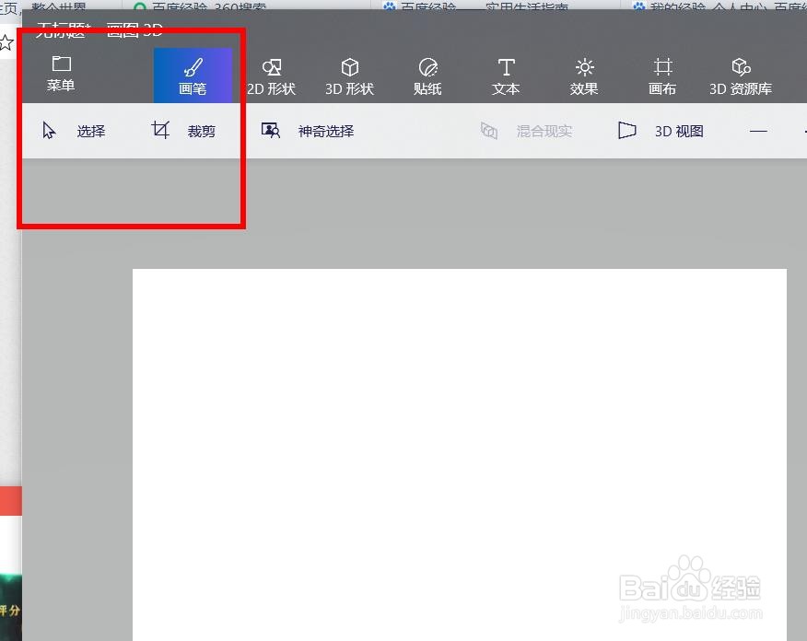The image size is (807, 641).
Task: Open the Effects (效果) panel
Action: [x=584, y=75]
